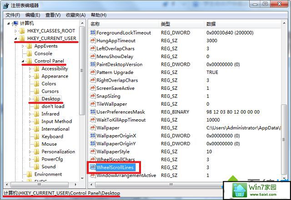Click the Colors folder icon

tap(36, 84)
